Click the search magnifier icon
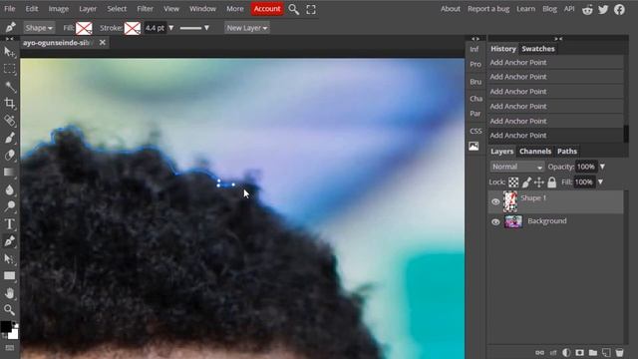The image size is (638, 359). pyautogui.click(x=293, y=9)
